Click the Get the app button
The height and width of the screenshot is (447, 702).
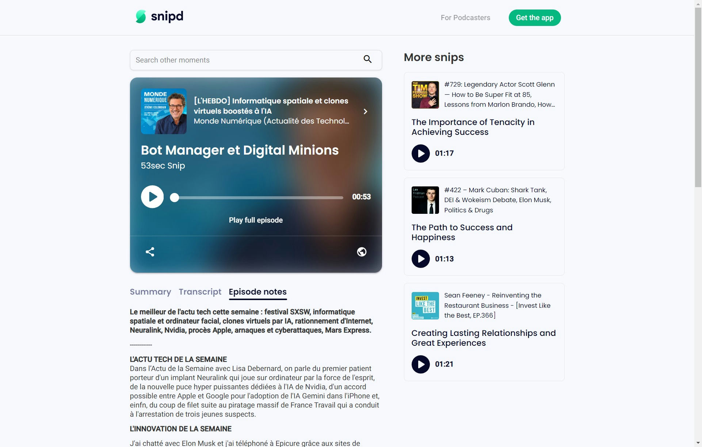[x=534, y=18]
